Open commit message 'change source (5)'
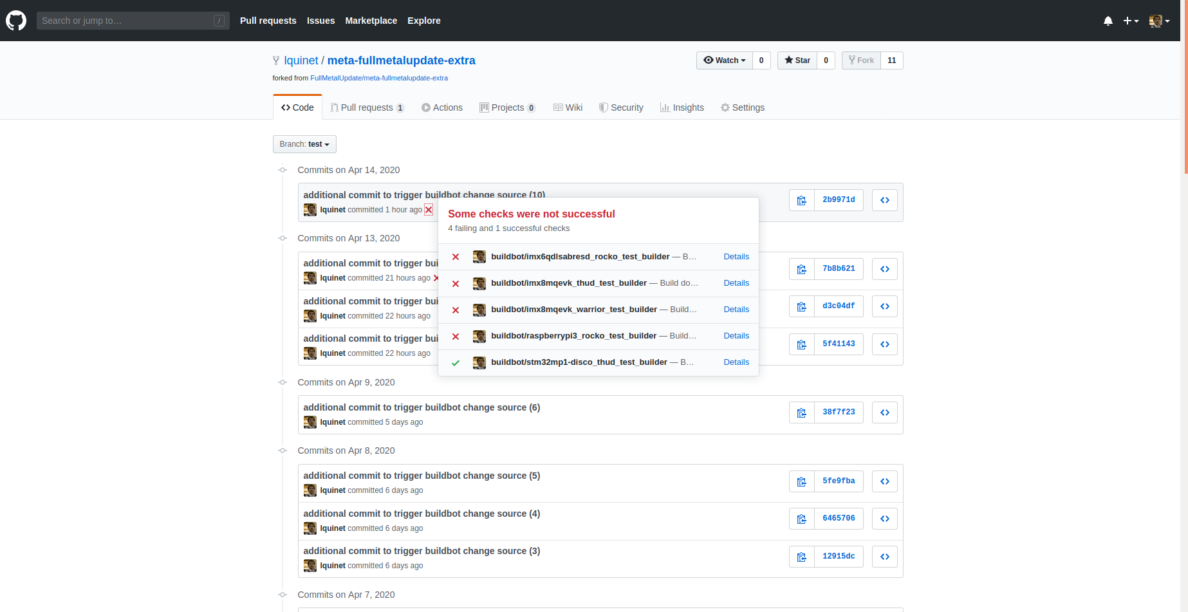 (422, 476)
